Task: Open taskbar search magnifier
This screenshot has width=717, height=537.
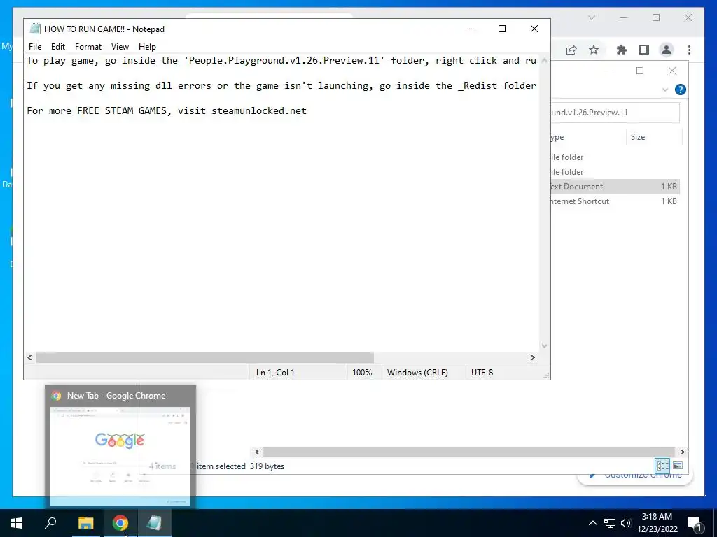Action: point(50,523)
